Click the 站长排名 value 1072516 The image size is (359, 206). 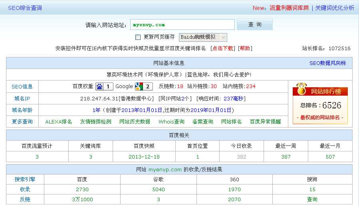tap(339, 49)
